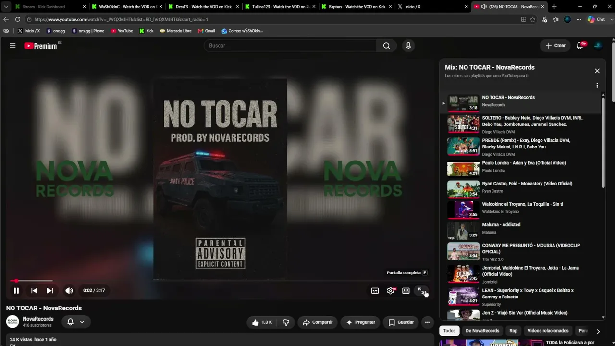The image size is (615, 346).
Task: Start voice search with the microphone
Action: tap(408, 46)
